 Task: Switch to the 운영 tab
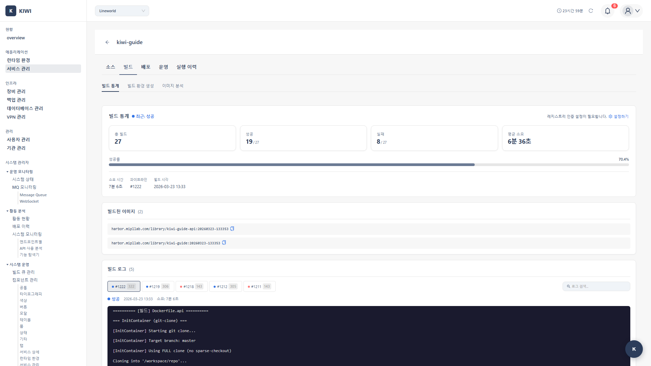click(163, 67)
